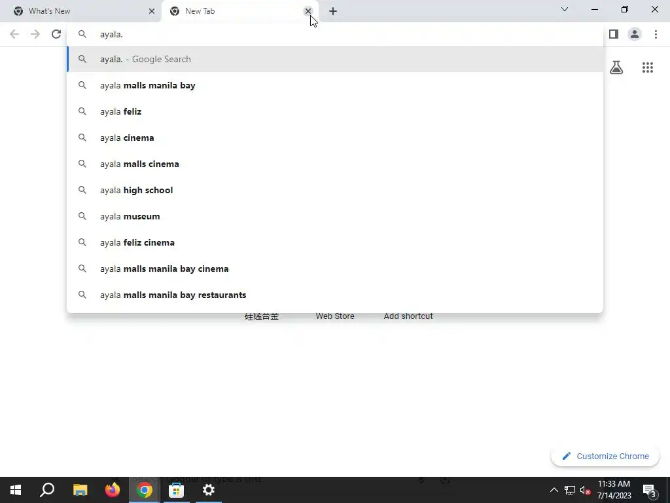The image size is (670, 503).
Task: Choose 'ayala malls manila bay cinema' suggestion
Action: pyautogui.click(x=335, y=269)
